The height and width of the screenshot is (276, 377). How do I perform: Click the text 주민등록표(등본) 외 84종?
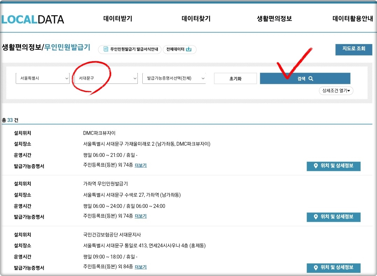[x=108, y=267]
